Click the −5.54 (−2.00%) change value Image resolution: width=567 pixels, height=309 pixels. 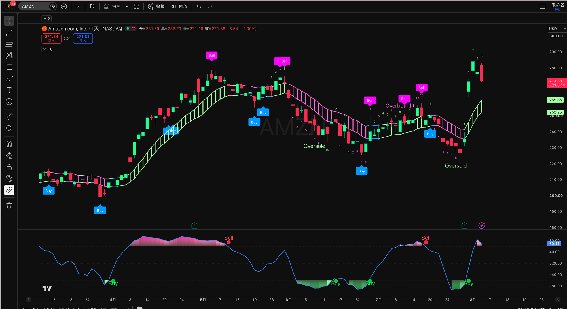[242, 29]
